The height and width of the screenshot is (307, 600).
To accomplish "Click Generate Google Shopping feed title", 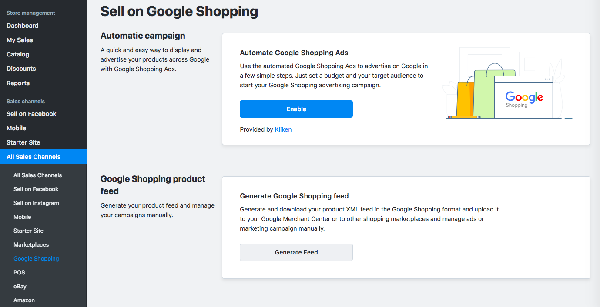I will pyautogui.click(x=294, y=196).
